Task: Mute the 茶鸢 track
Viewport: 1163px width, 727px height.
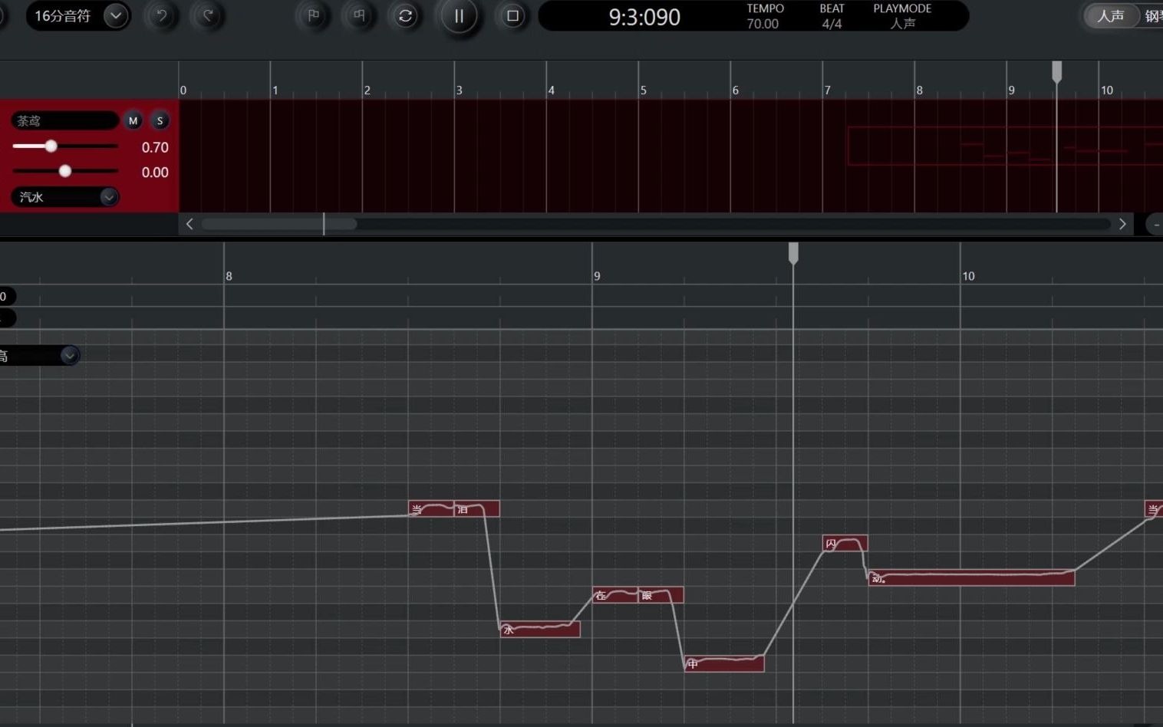Action: (x=133, y=120)
